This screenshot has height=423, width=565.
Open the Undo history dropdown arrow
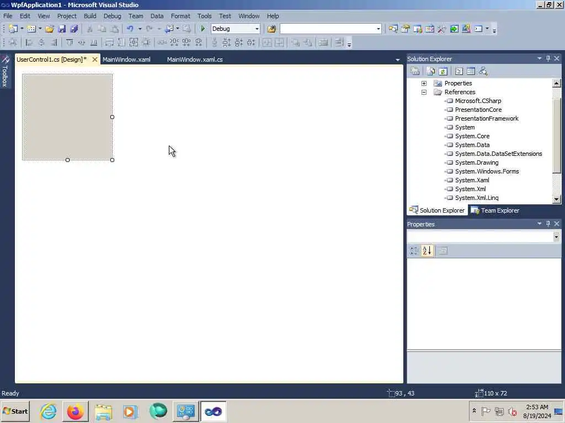click(x=140, y=29)
